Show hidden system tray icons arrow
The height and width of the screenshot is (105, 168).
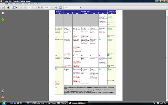pyautogui.click(x=152, y=103)
